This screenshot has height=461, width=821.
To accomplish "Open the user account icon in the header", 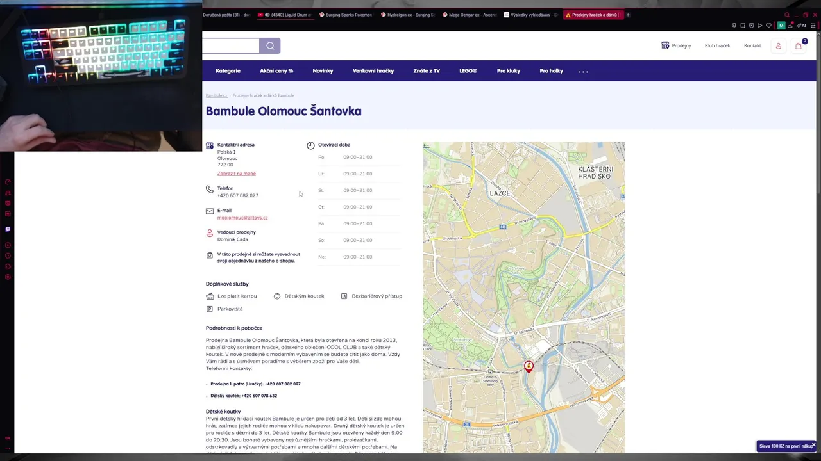I will pos(778,46).
